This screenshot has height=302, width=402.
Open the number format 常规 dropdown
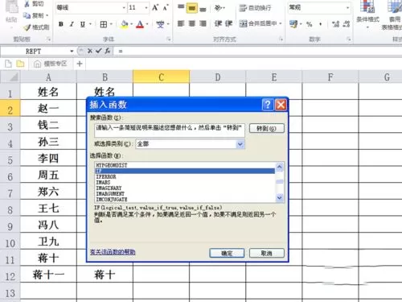click(347, 7)
